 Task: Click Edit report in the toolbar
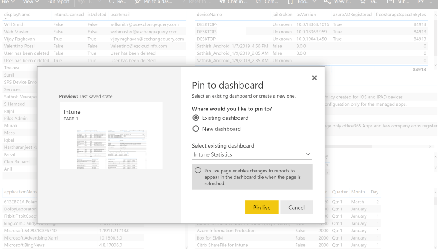point(58,2)
